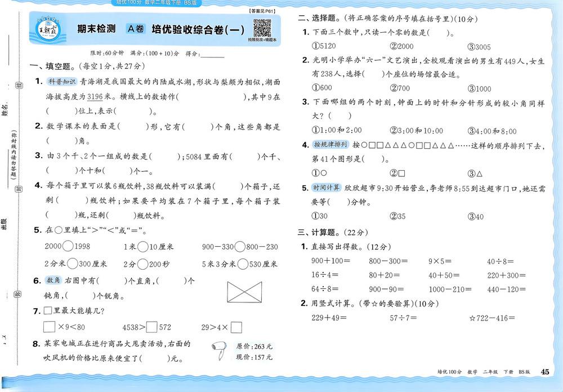Click the '科普知识' tag in question 1
Screen dimensions: 563x392
62,82
